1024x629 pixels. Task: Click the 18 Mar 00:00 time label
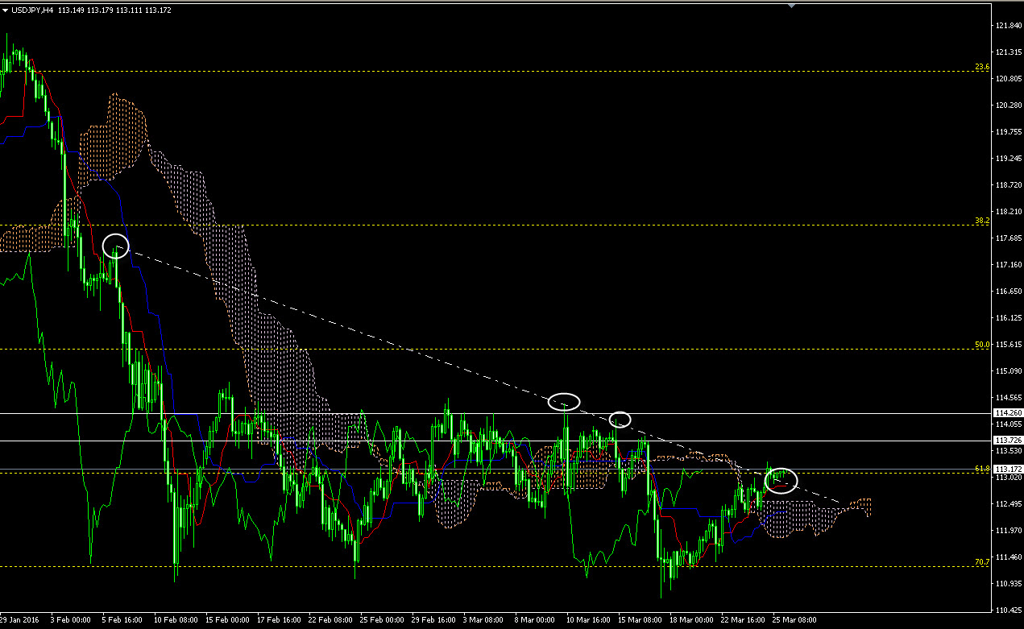(691, 621)
